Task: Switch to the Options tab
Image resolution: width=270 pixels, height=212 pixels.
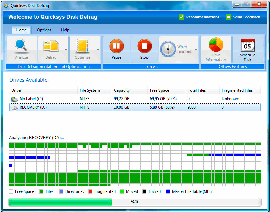Action: 44,30
